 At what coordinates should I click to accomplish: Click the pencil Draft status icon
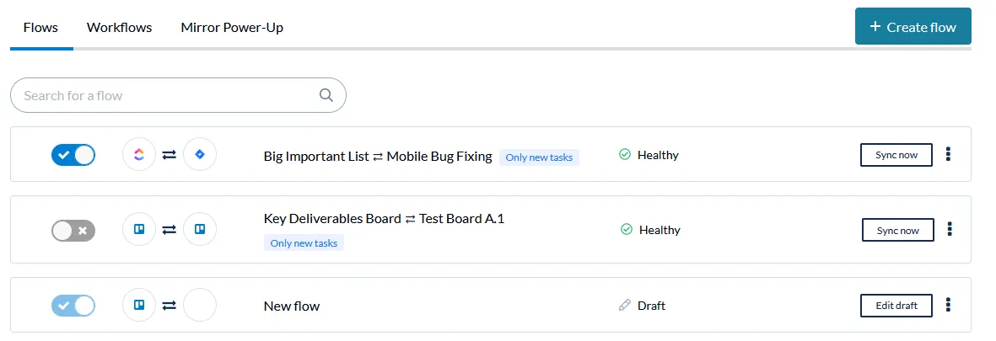pyautogui.click(x=624, y=306)
